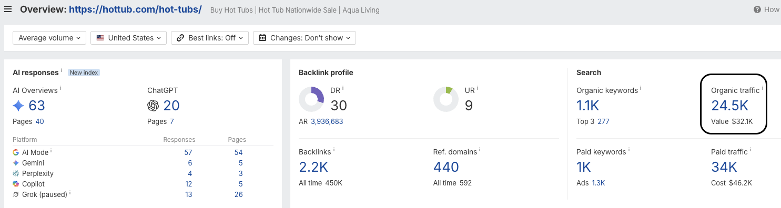Screen dimensions: 781x208
Task: Click the info icon beside Organic traffic
Action: pyautogui.click(x=763, y=89)
